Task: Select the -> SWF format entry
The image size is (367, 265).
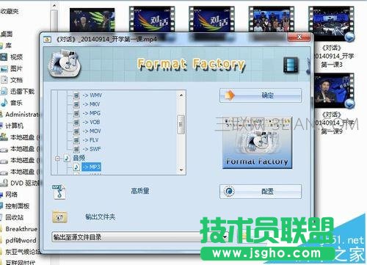Action: [92, 149]
